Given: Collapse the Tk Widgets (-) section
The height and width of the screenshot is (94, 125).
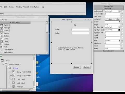Looking at the screenshot, I should [x=15, y=22].
